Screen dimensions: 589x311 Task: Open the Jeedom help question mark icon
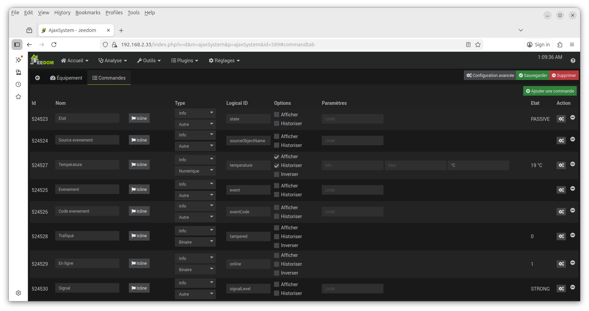pyautogui.click(x=573, y=61)
